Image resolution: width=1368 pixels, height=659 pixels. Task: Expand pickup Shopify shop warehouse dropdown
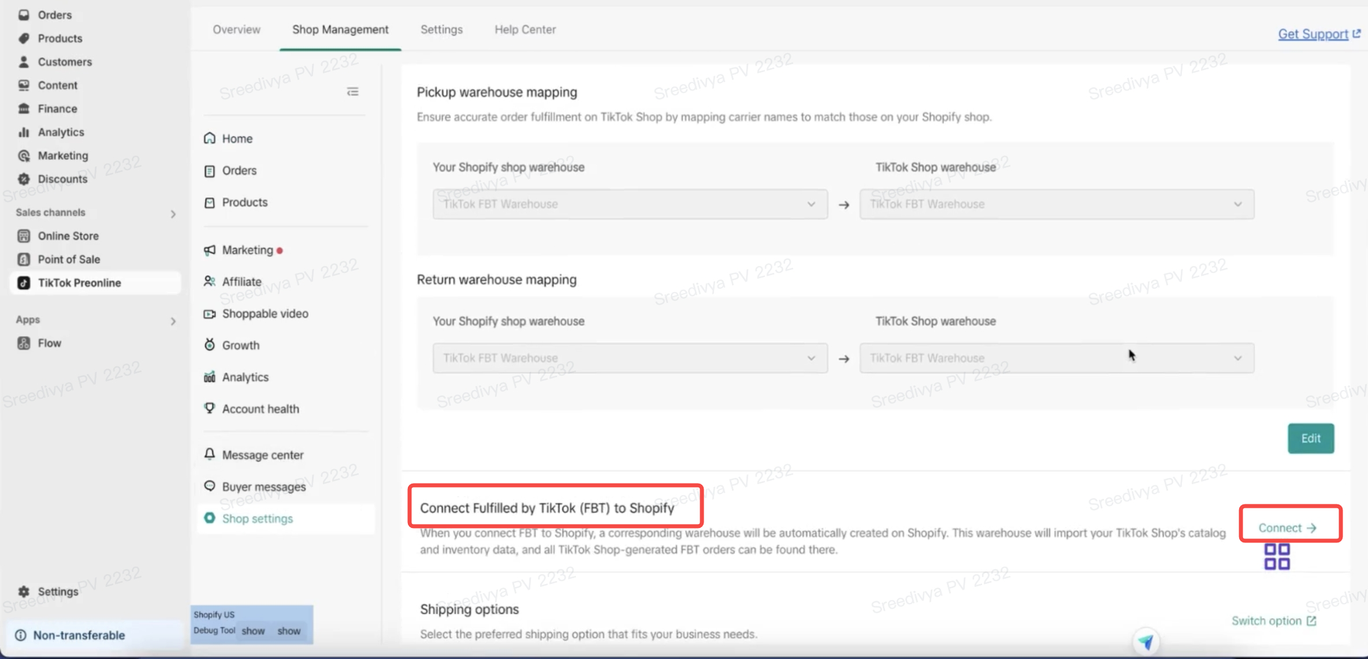pos(630,204)
